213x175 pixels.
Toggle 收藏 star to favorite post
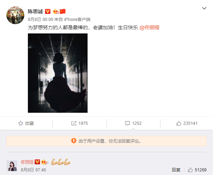click(x=26, y=123)
